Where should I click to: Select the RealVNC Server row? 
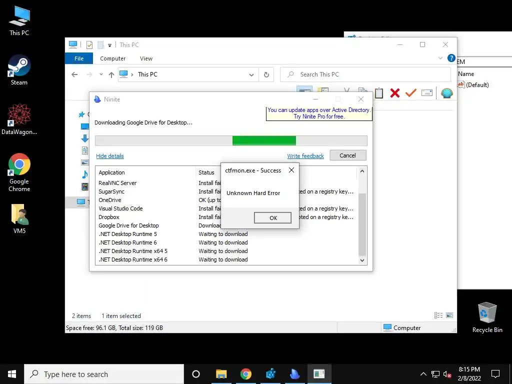[x=227, y=183]
